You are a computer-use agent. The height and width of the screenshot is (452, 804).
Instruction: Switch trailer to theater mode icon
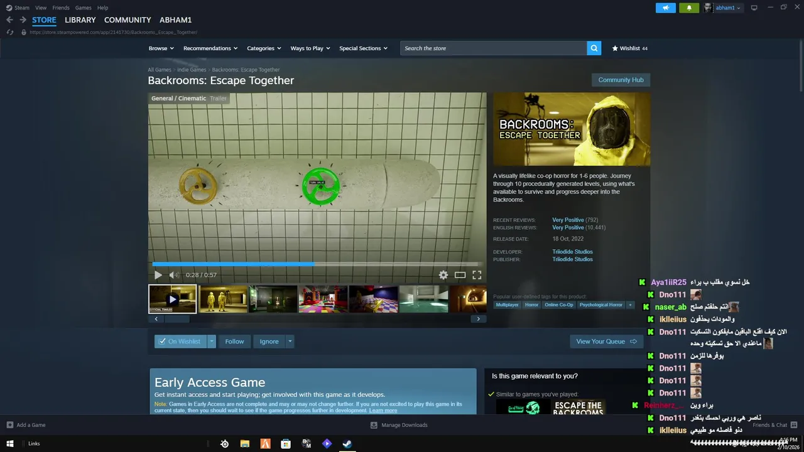pyautogui.click(x=460, y=275)
